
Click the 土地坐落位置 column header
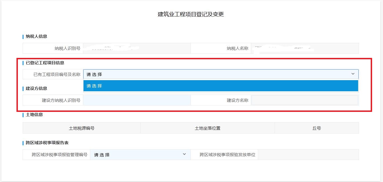tap(207, 128)
